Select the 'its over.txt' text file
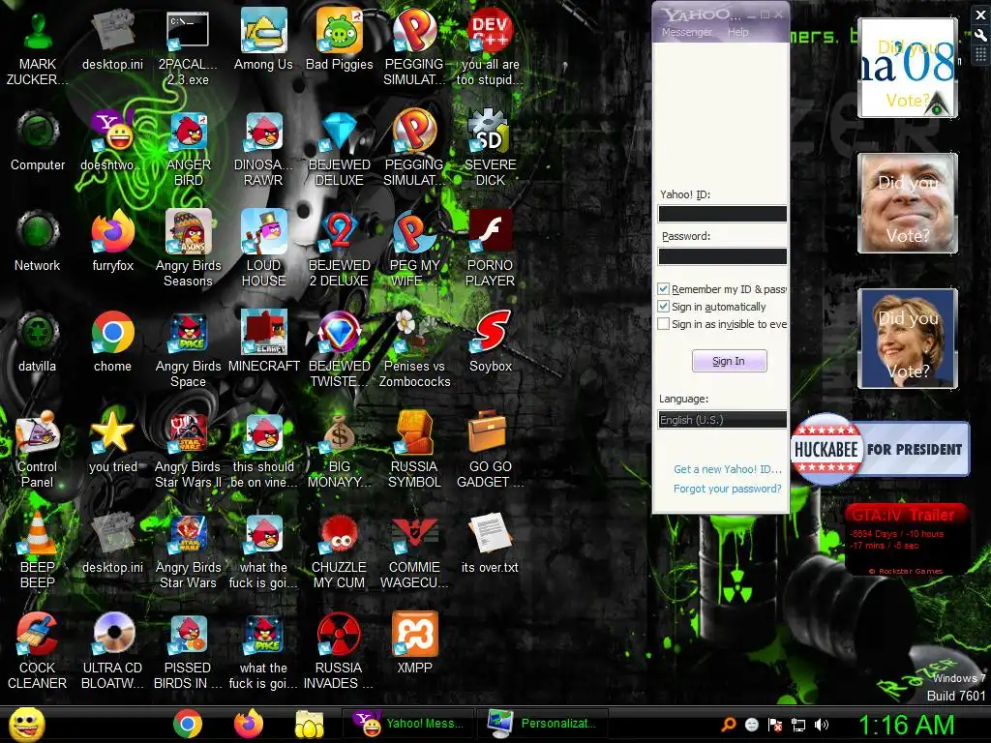This screenshot has width=991, height=743. [490, 543]
